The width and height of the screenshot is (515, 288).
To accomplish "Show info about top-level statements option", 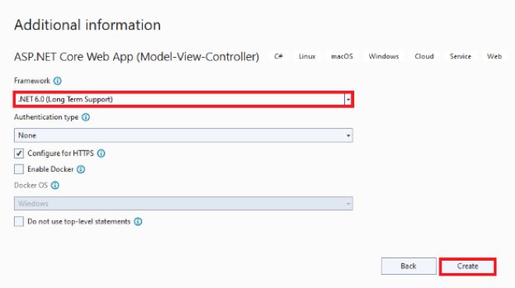I will click(x=138, y=222).
